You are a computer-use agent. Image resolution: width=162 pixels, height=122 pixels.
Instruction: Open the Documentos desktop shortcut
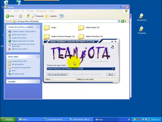click(x=142, y=17)
